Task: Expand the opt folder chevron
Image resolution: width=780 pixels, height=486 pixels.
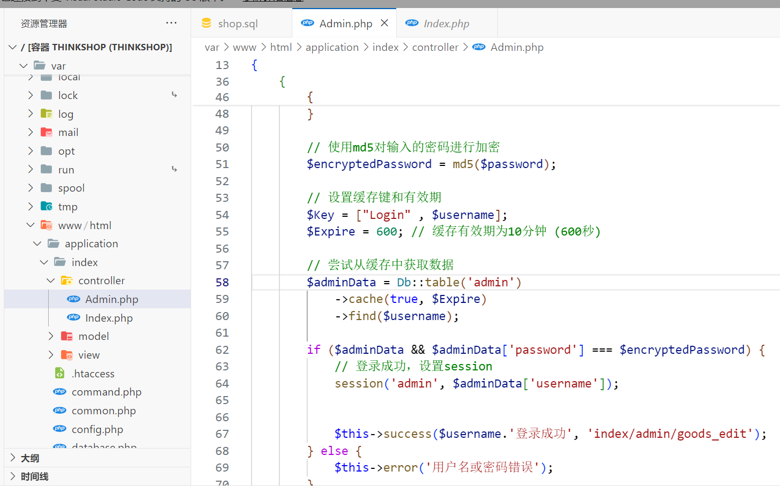Action: [31, 151]
